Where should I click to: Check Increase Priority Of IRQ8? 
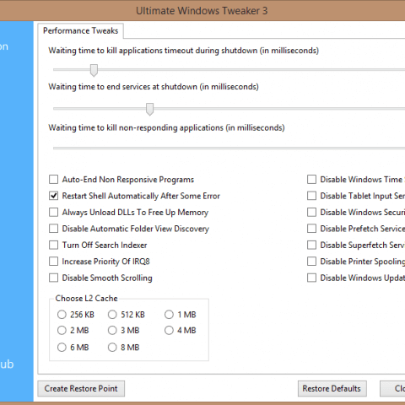click(x=53, y=262)
